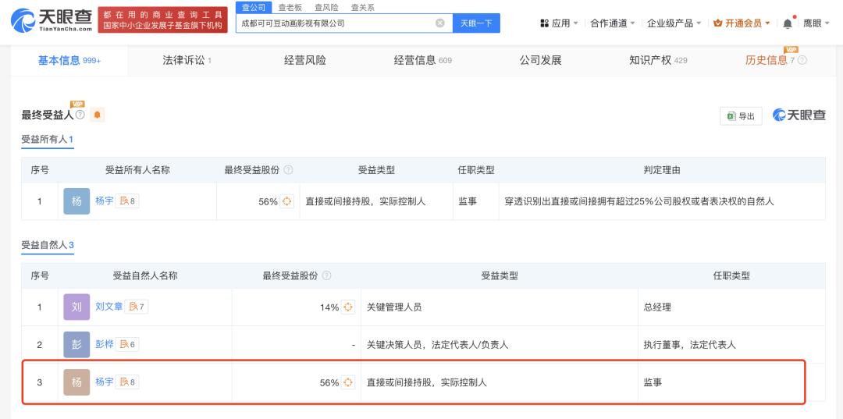Click the 天眼一下 search button
The height and width of the screenshot is (419, 843).
click(476, 23)
